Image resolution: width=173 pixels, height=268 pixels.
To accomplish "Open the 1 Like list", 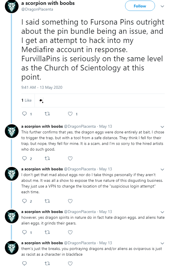I will pyautogui.click(x=27, y=100).
